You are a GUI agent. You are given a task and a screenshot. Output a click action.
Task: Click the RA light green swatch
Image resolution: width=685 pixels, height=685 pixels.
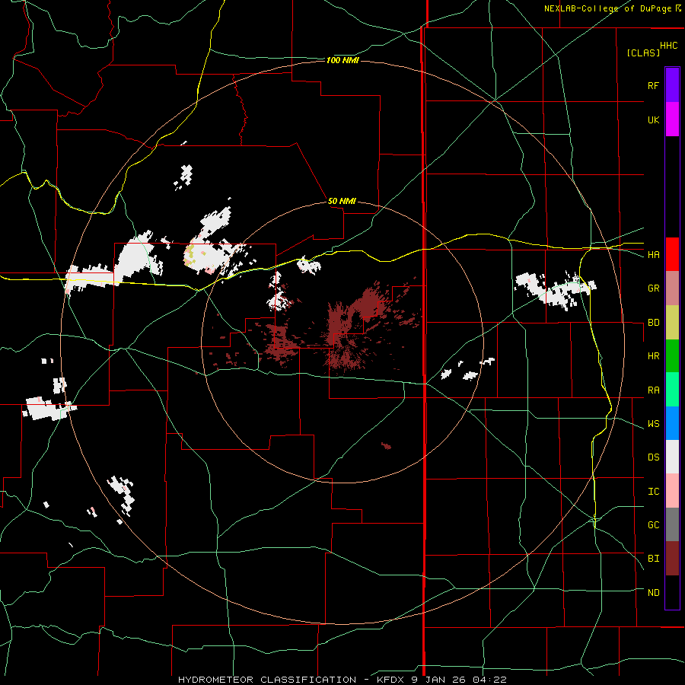[x=672, y=390]
